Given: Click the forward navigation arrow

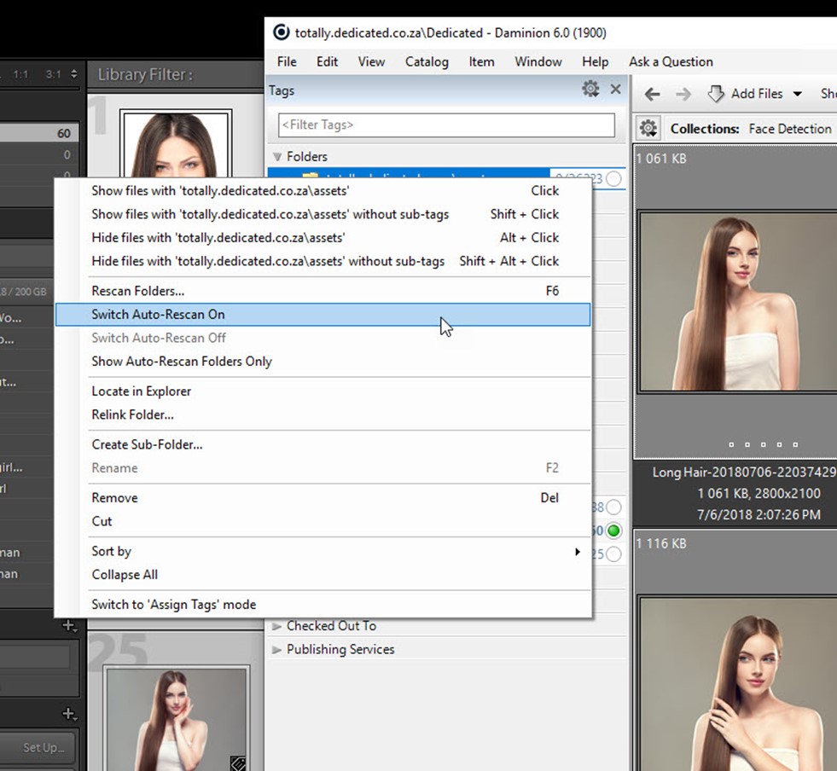Looking at the screenshot, I should (683, 94).
